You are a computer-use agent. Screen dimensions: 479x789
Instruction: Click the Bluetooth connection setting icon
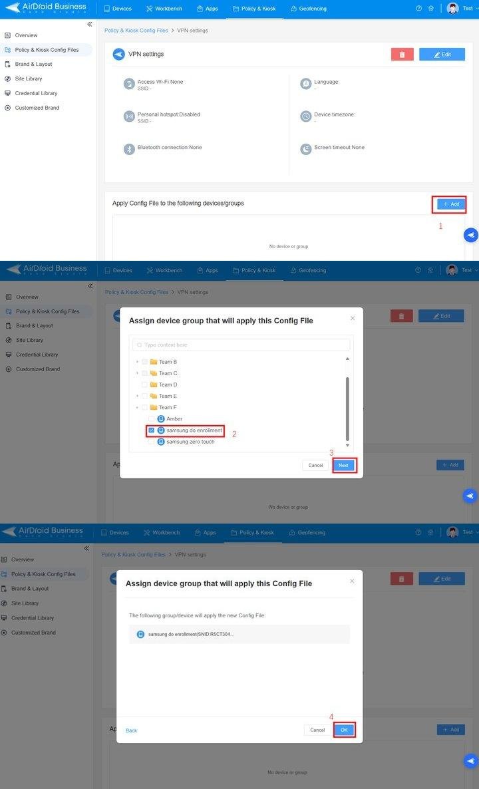[x=129, y=150]
